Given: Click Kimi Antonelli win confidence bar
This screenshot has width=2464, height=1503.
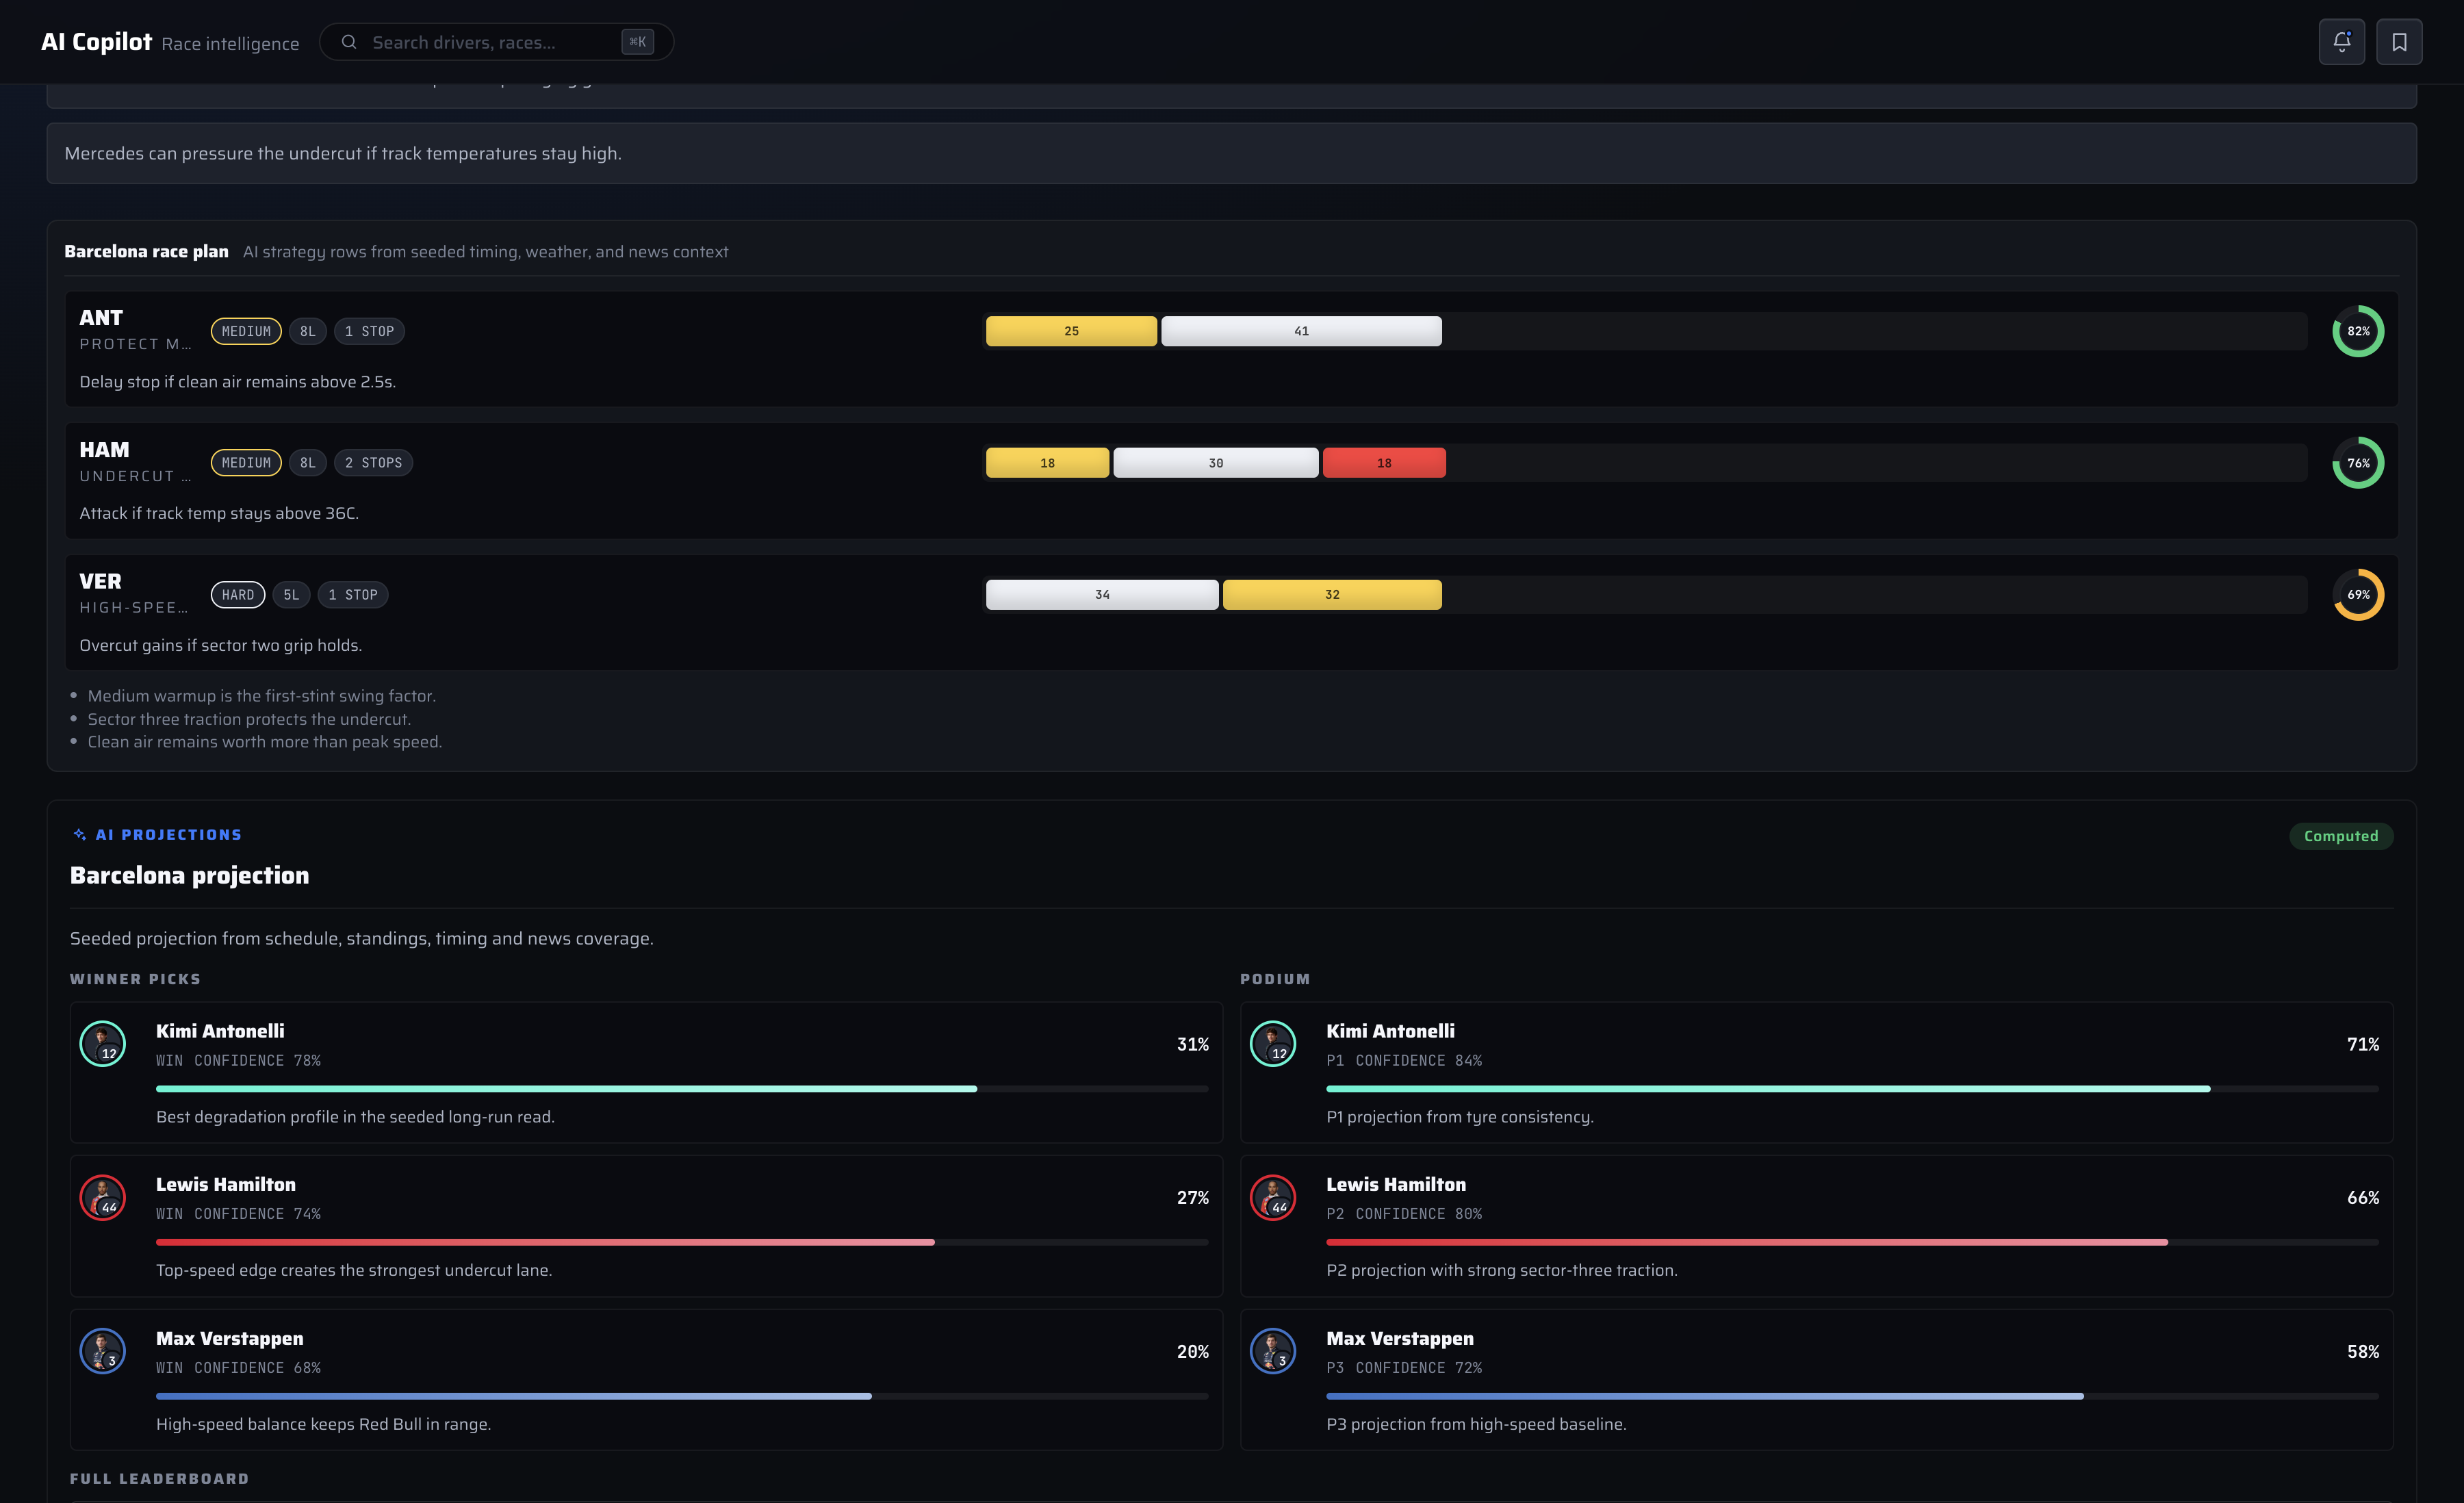Looking at the screenshot, I should pos(682,1089).
